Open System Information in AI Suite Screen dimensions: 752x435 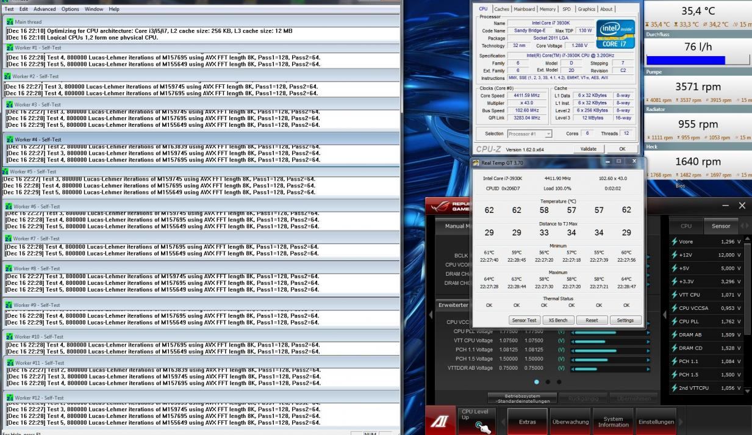coord(613,422)
